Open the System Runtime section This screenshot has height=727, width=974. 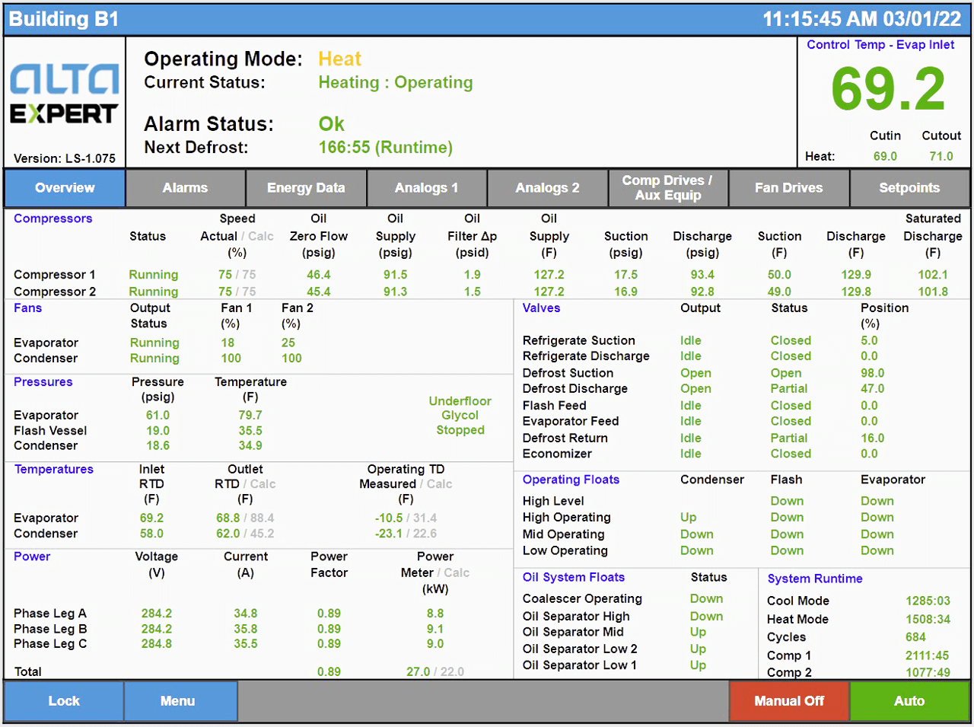coord(815,579)
